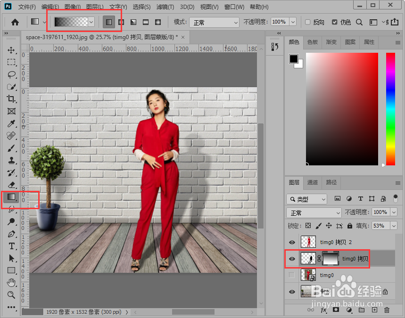
Task: Toggle layer filtering switch
Action: coord(396,198)
